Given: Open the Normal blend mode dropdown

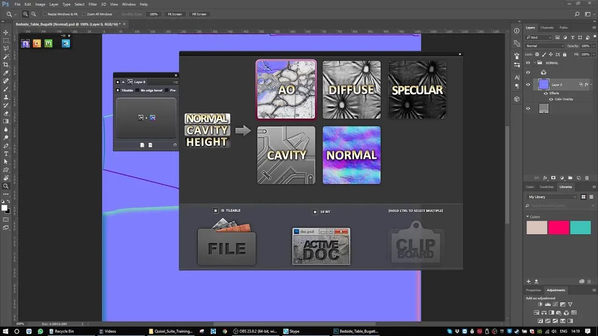Looking at the screenshot, I should [544, 46].
